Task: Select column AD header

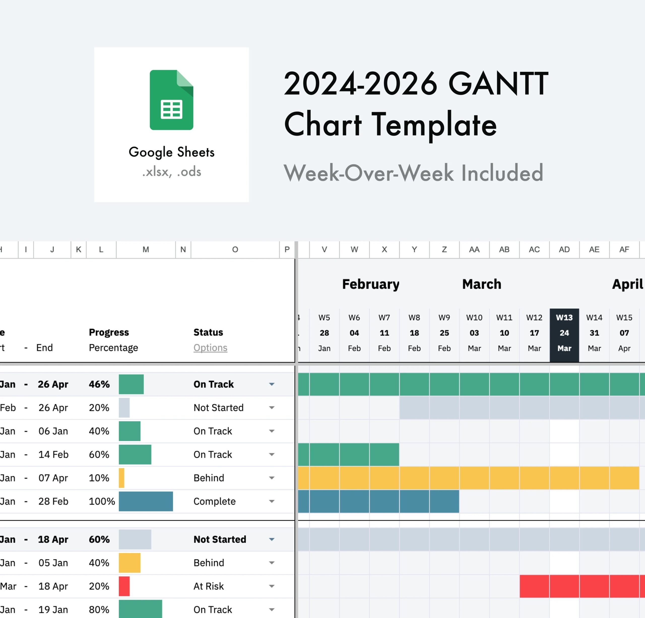Action: coord(564,250)
